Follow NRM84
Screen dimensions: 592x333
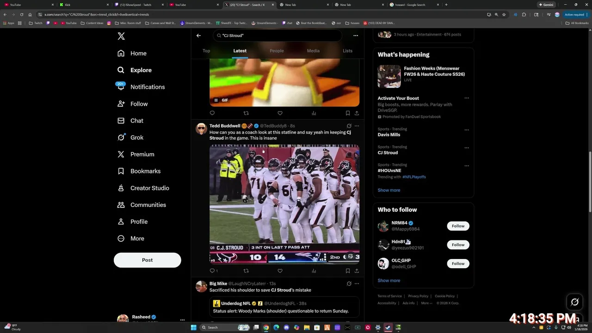point(458,226)
